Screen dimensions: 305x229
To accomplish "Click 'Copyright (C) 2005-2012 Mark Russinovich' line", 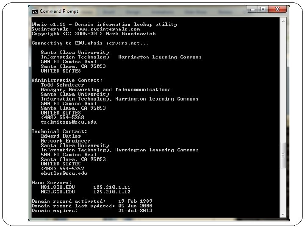I will (94, 34).
